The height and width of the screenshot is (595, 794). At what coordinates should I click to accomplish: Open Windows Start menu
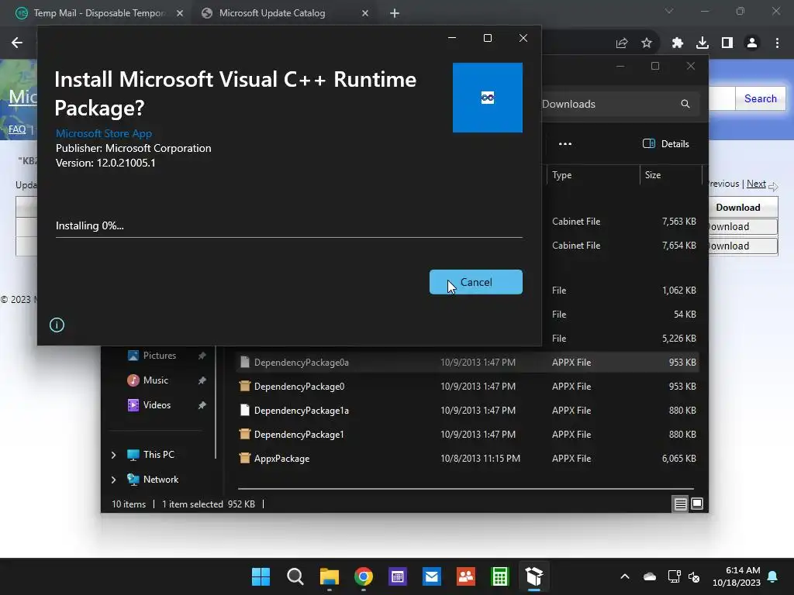pos(261,576)
